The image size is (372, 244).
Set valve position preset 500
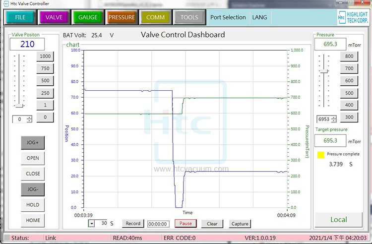(x=45, y=81)
